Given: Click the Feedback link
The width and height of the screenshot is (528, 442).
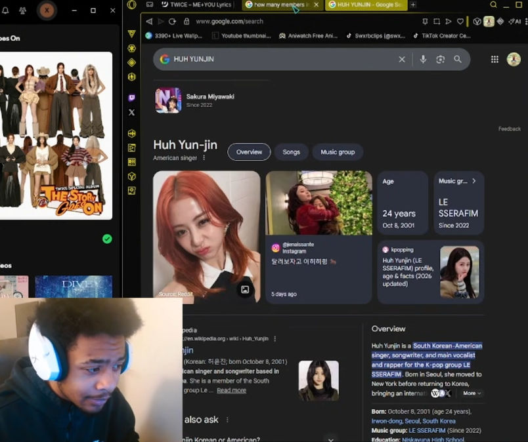Looking at the screenshot, I should point(509,129).
